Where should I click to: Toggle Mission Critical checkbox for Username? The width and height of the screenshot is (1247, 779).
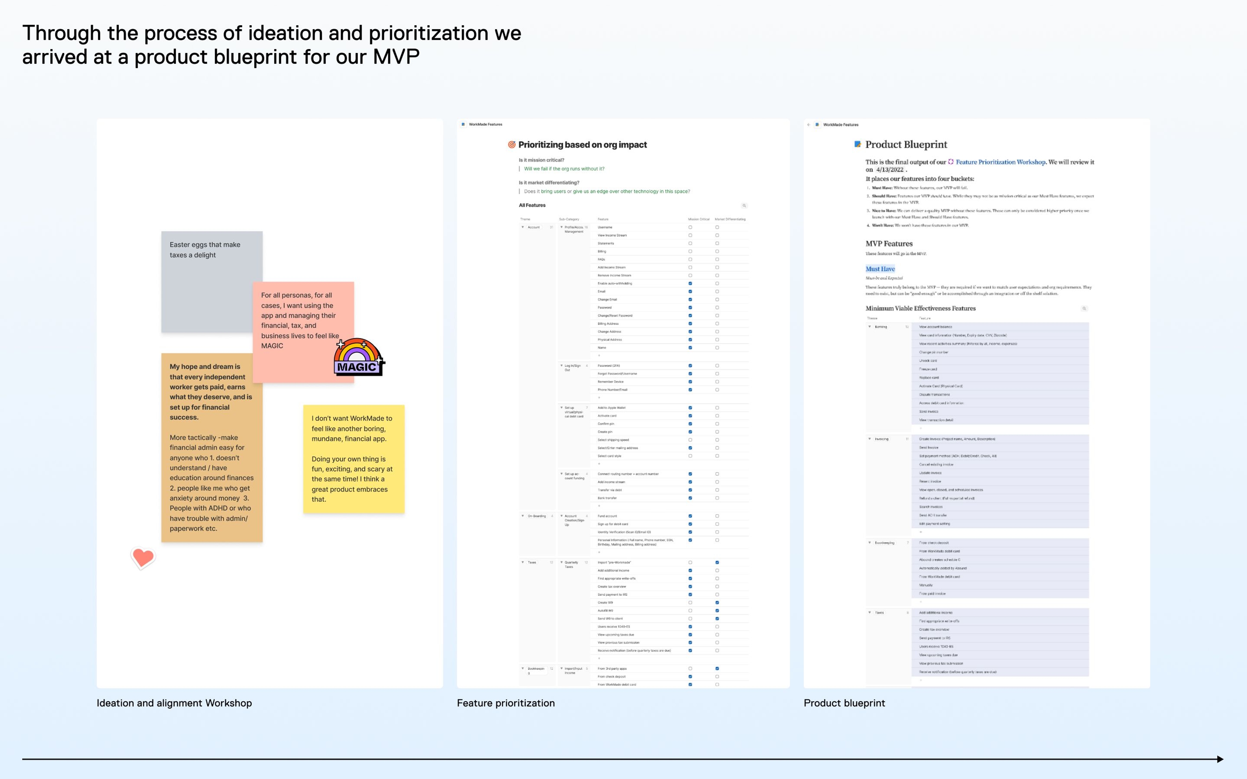690,227
